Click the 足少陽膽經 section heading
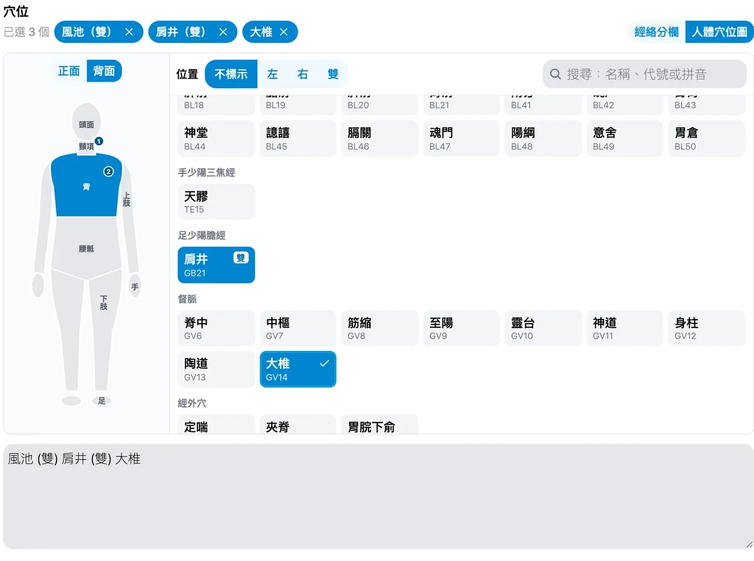The width and height of the screenshot is (754, 561). pos(202,236)
